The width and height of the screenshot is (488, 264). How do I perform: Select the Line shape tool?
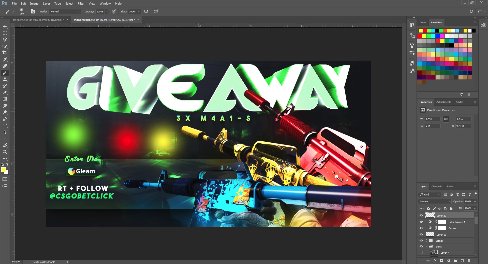(5, 139)
